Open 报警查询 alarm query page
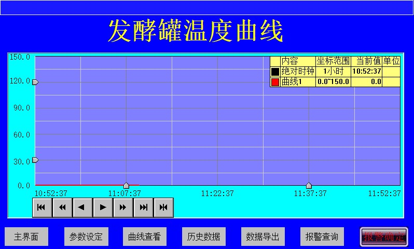The height and width of the screenshot is (249, 414). [322, 237]
